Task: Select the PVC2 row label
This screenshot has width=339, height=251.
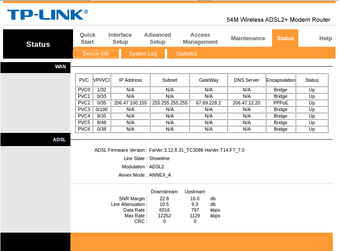Action: [84, 103]
